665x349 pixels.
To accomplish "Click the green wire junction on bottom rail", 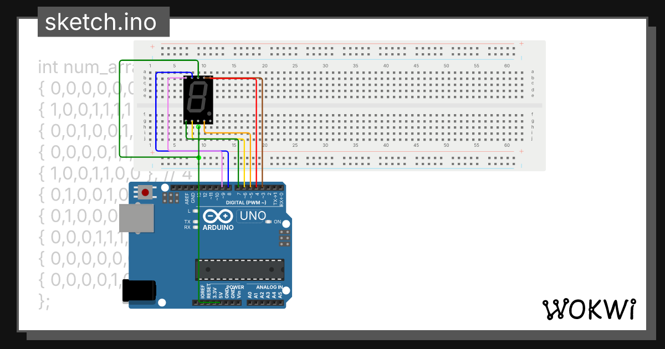I will coord(198,158).
